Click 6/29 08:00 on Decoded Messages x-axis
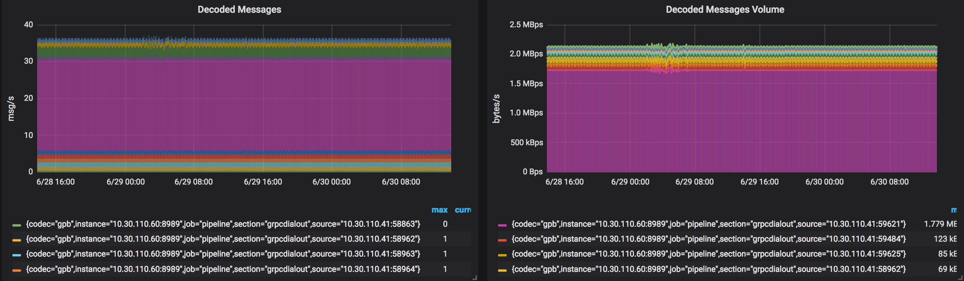The width and height of the screenshot is (964, 281). (194, 182)
